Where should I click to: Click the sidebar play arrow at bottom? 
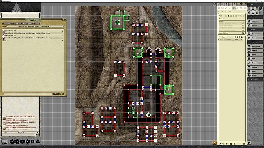(249, 143)
